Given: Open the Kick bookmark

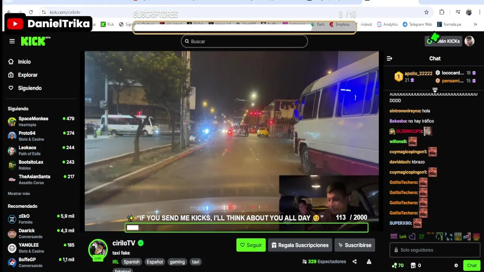Looking at the screenshot, I should point(107,24).
